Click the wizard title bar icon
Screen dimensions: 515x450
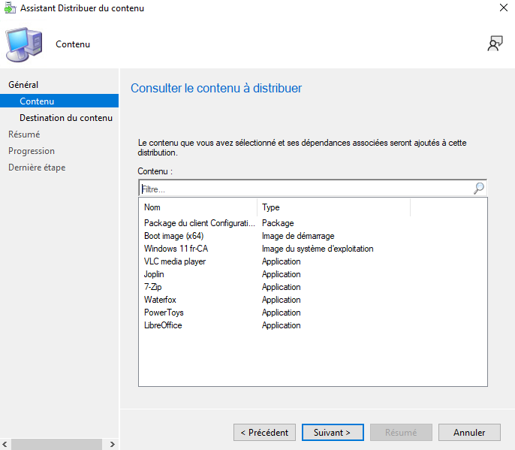pyautogui.click(x=10, y=8)
